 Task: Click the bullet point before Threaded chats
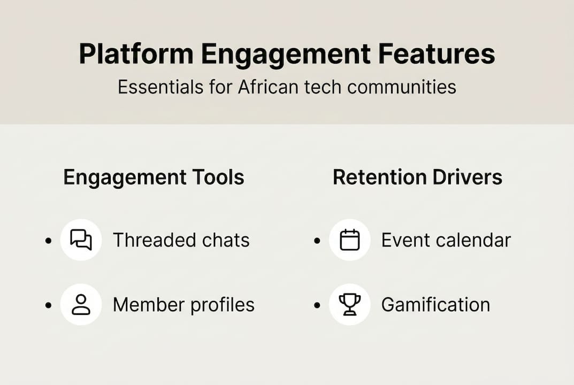(49, 241)
